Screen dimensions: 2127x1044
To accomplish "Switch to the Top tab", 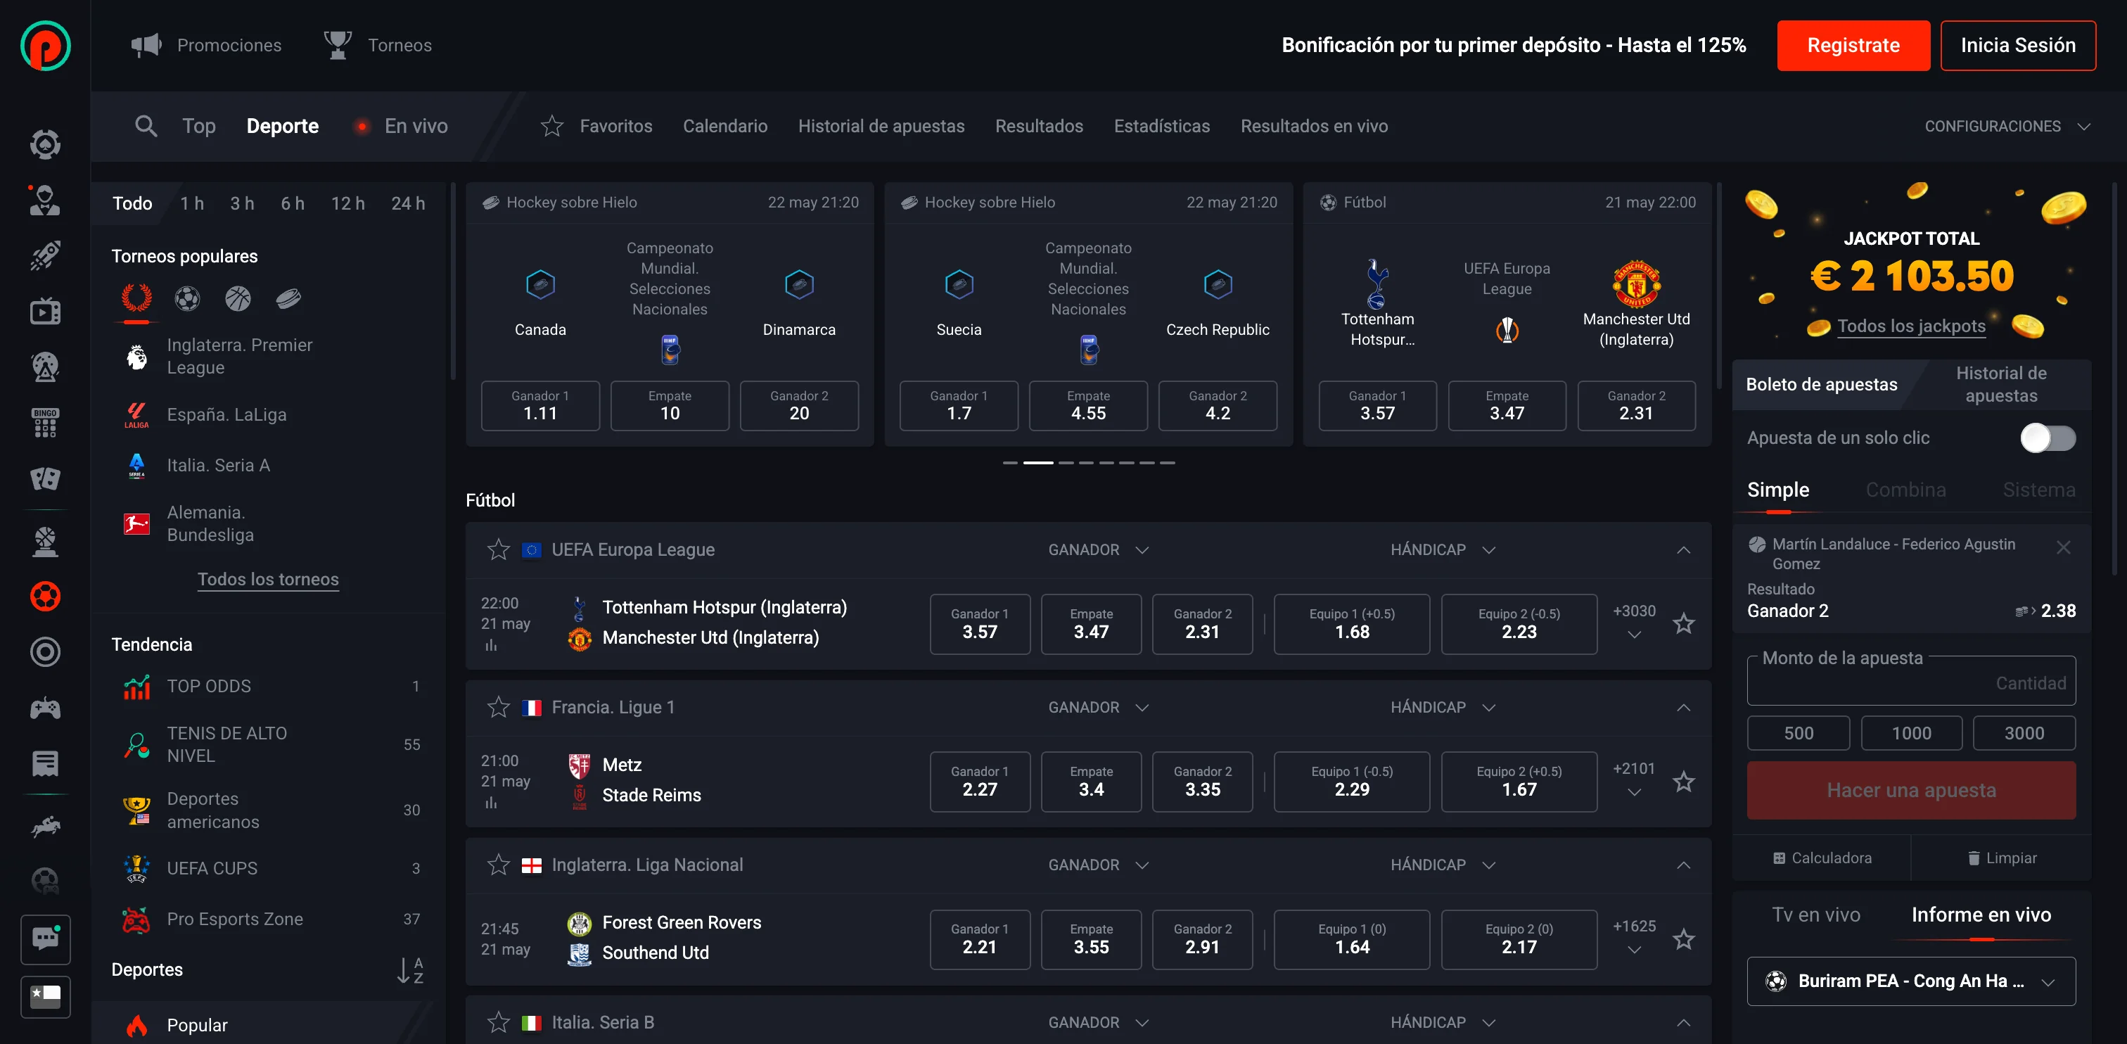I will (x=199, y=125).
